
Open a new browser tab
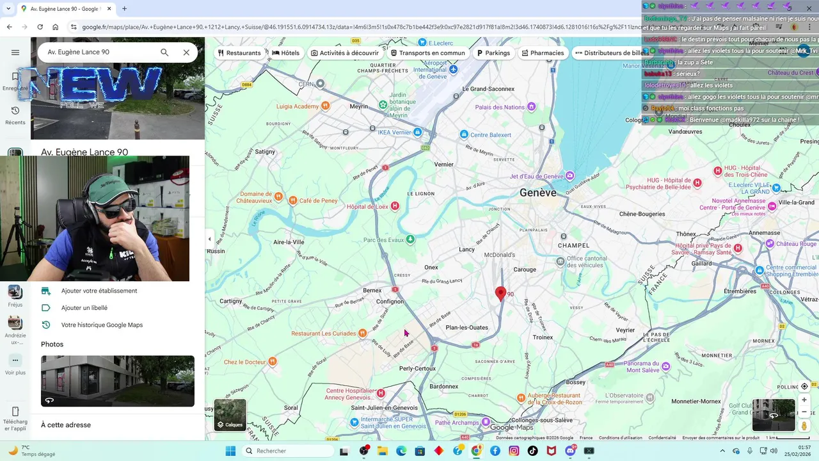[124, 9]
